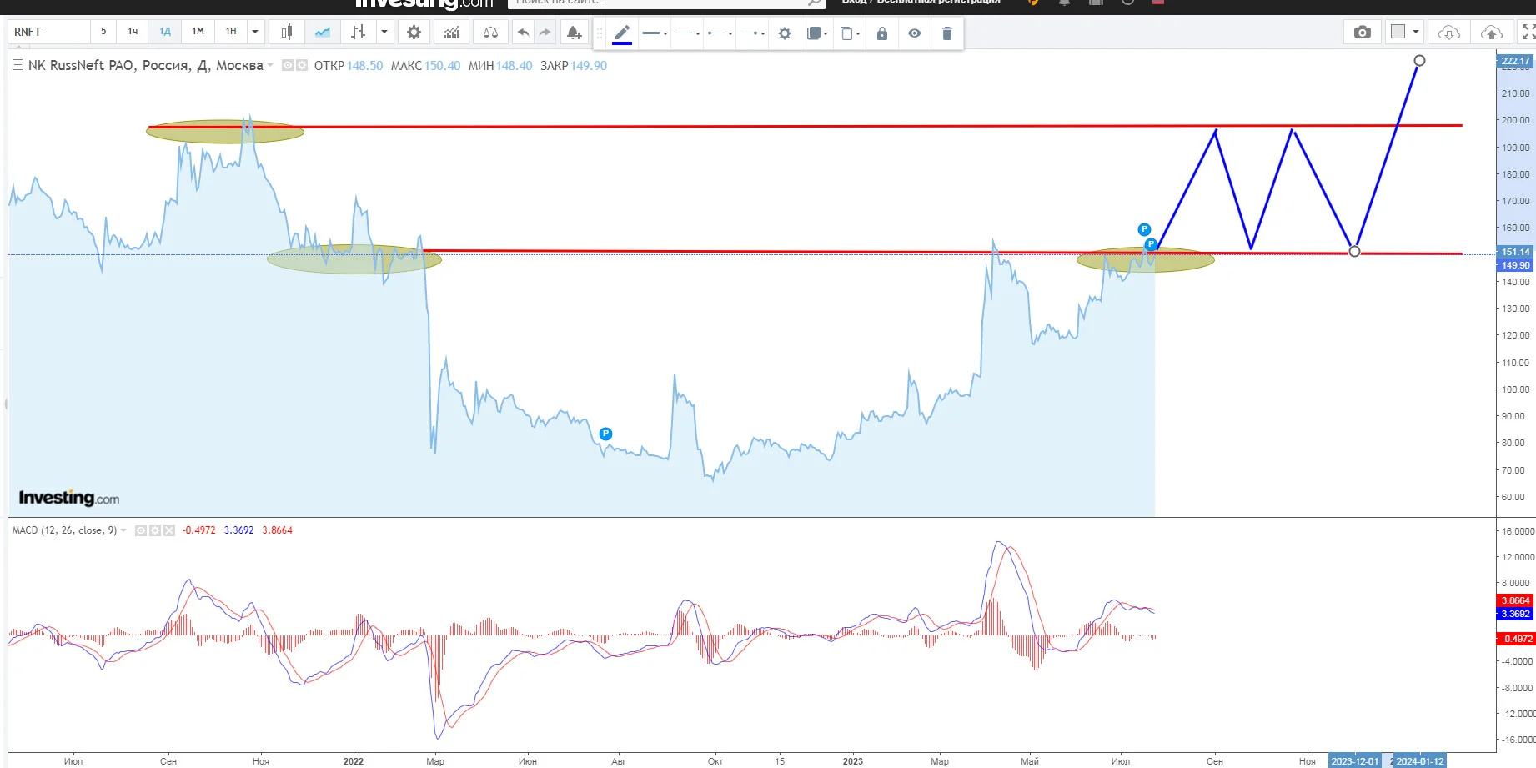Screen dimensions: 1536x768
Task: Switch to 1ч hourly timeframe
Action: click(133, 32)
